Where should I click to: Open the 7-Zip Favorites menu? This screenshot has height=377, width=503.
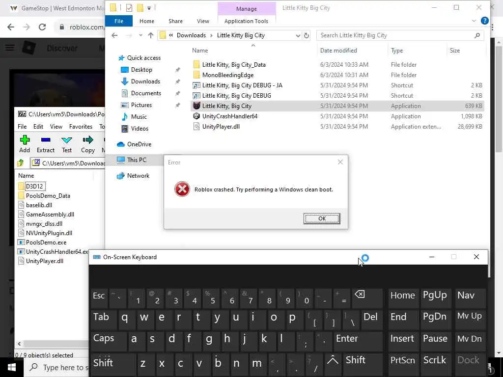(81, 127)
